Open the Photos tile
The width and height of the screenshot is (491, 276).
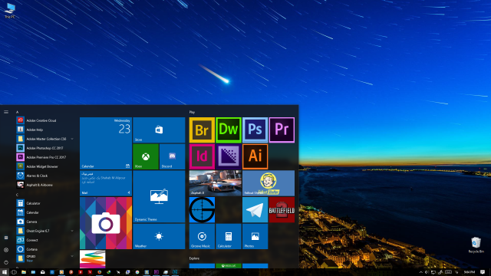coord(255,236)
